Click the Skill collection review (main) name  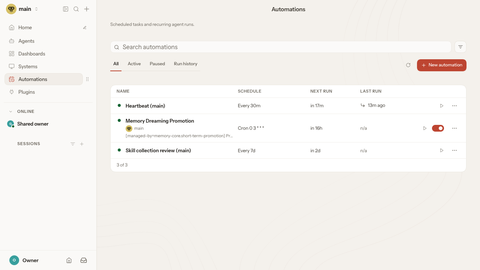click(158, 150)
